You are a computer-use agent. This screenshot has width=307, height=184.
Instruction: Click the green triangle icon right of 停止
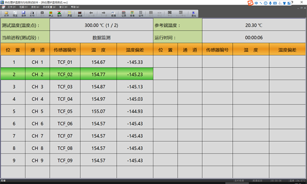pyautogui.click(x=59, y=14)
